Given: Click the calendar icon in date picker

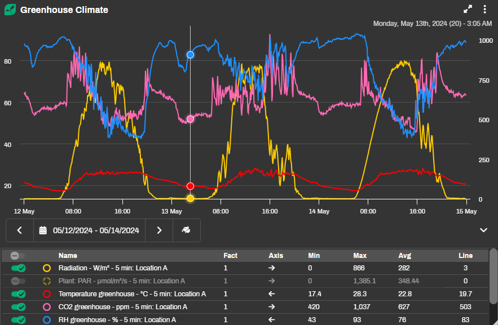Looking at the screenshot, I should click(x=43, y=230).
